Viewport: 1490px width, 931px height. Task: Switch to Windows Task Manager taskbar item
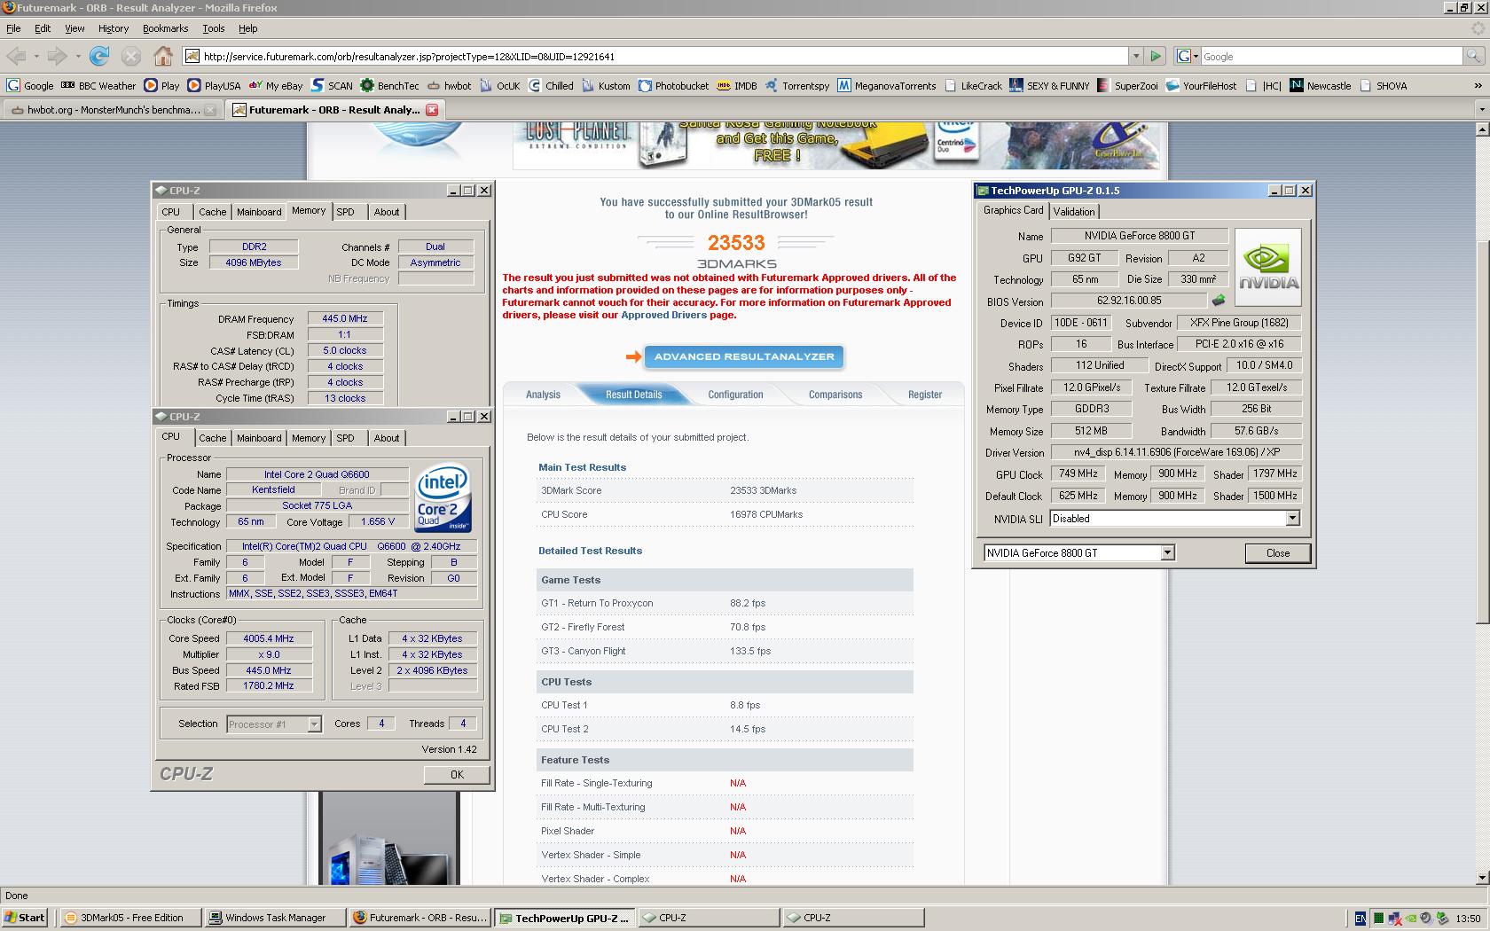275,918
